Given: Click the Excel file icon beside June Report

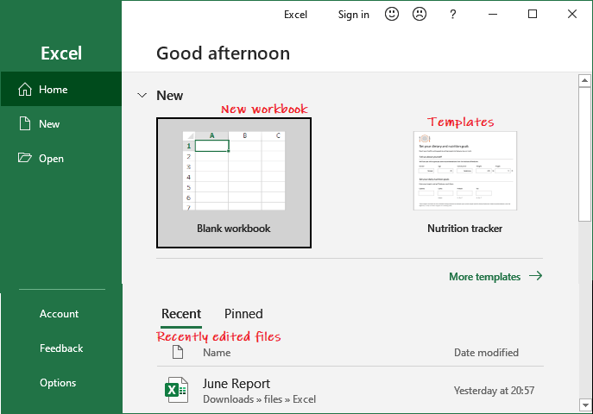Looking at the screenshot, I should (176, 390).
